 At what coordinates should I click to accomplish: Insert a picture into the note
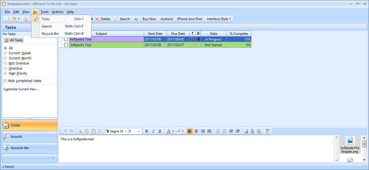click(x=246, y=131)
